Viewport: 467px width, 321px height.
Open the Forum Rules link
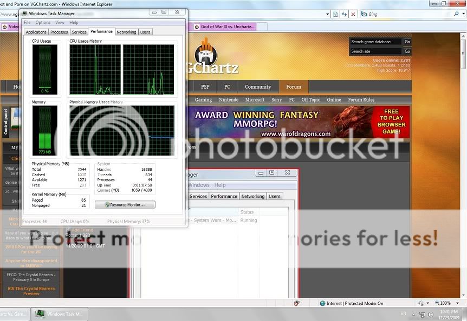(361, 99)
